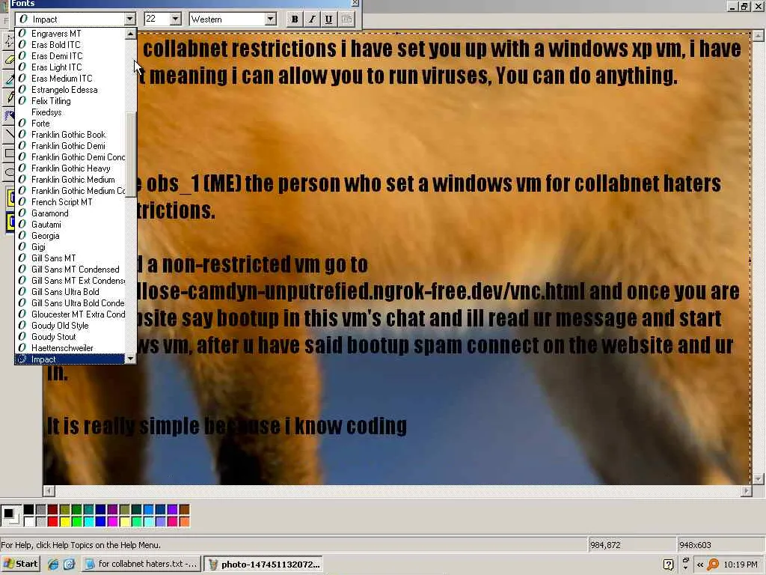
Task: Open the Windows Start menu
Action: (20, 564)
